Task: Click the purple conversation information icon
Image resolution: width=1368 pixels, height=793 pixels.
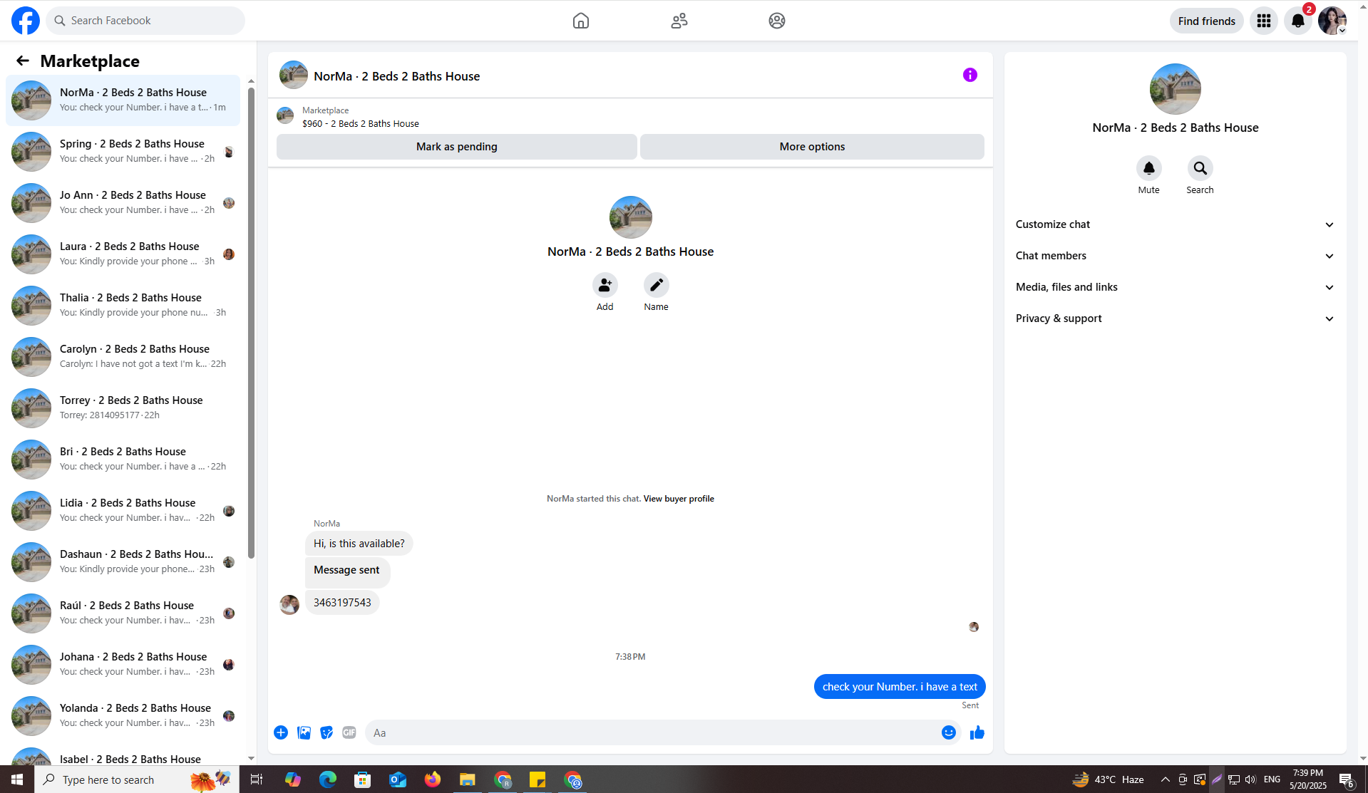Action: click(x=970, y=75)
